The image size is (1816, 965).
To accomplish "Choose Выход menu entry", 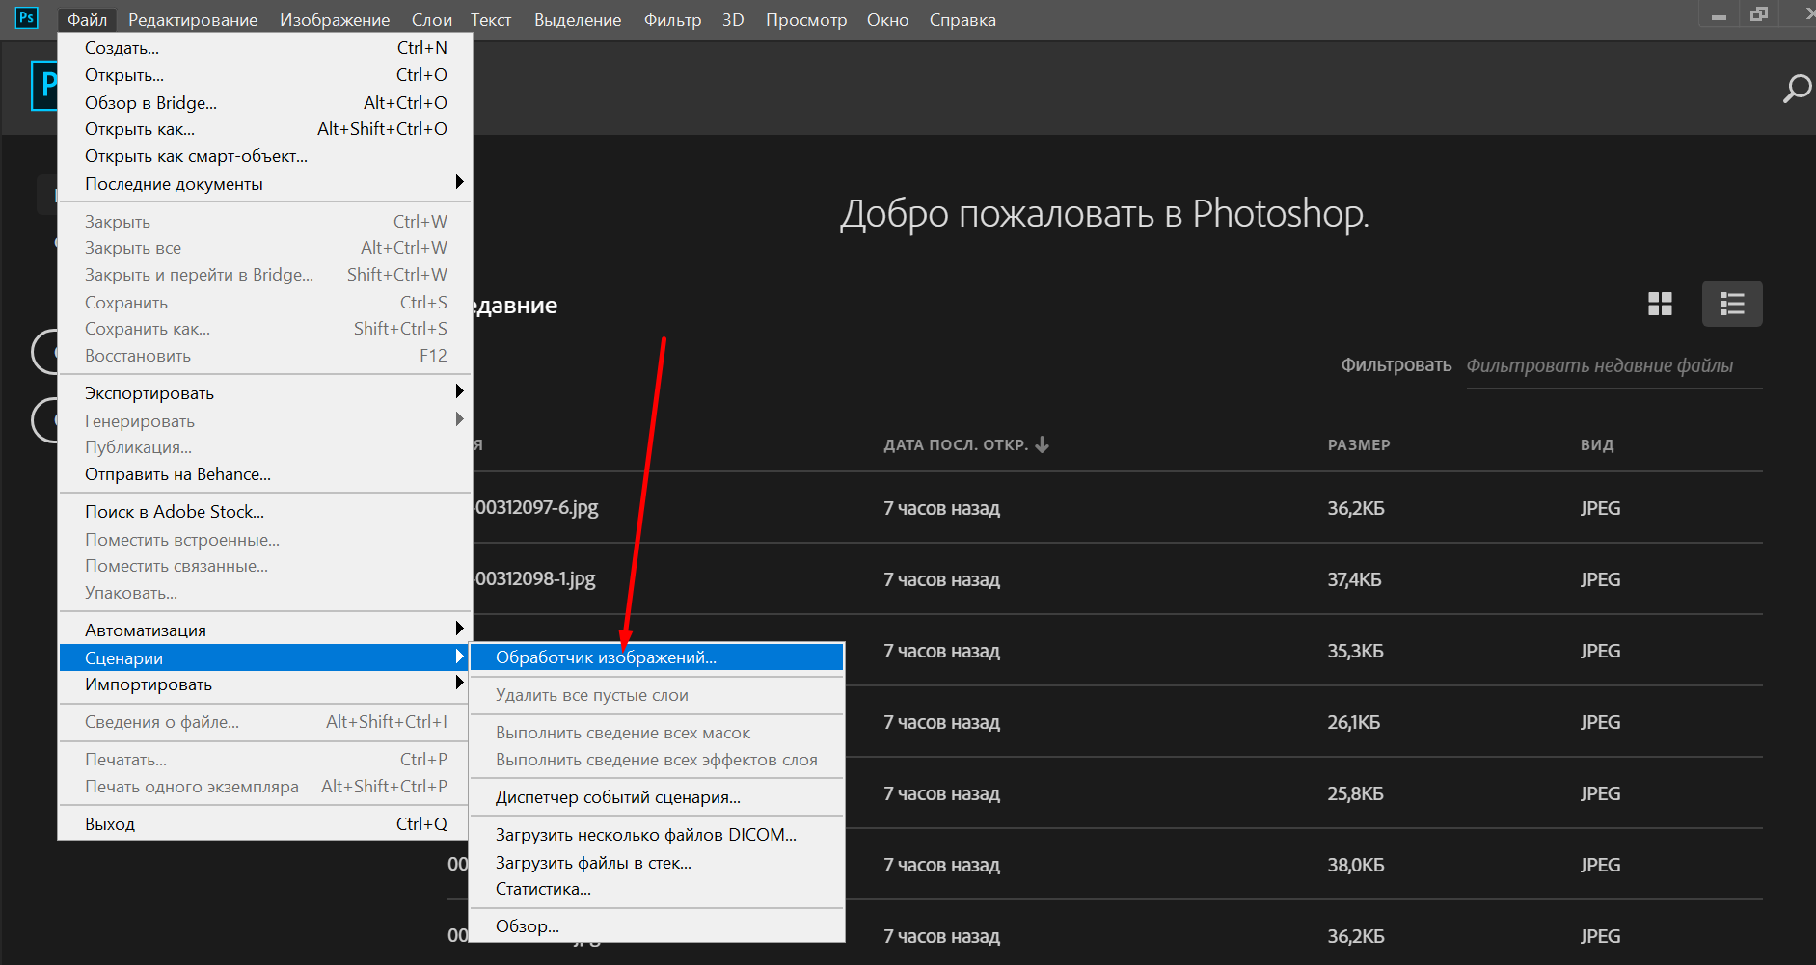I will coord(265,824).
